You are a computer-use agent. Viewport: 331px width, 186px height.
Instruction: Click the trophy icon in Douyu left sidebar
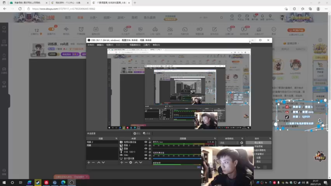click(4, 83)
